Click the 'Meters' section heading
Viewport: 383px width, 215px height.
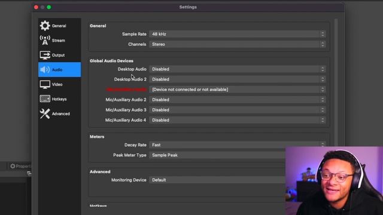pos(97,137)
